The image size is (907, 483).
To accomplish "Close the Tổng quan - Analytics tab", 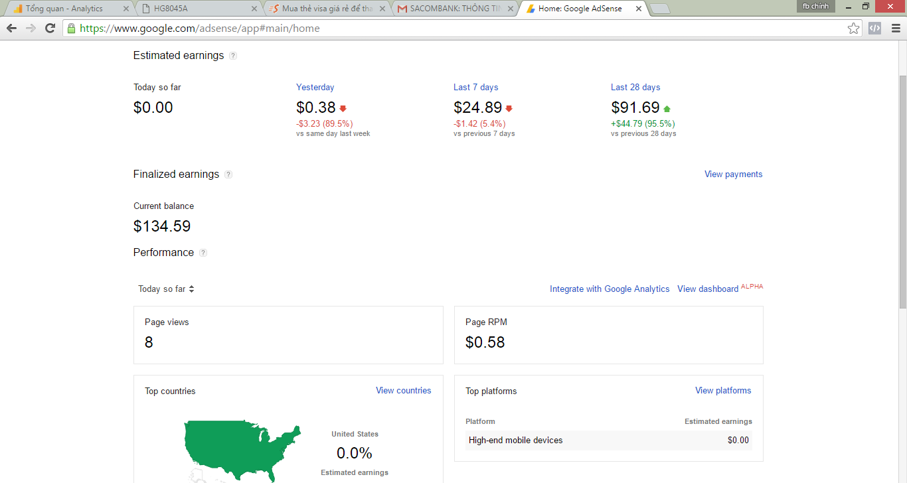I will pyautogui.click(x=125, y=9).
